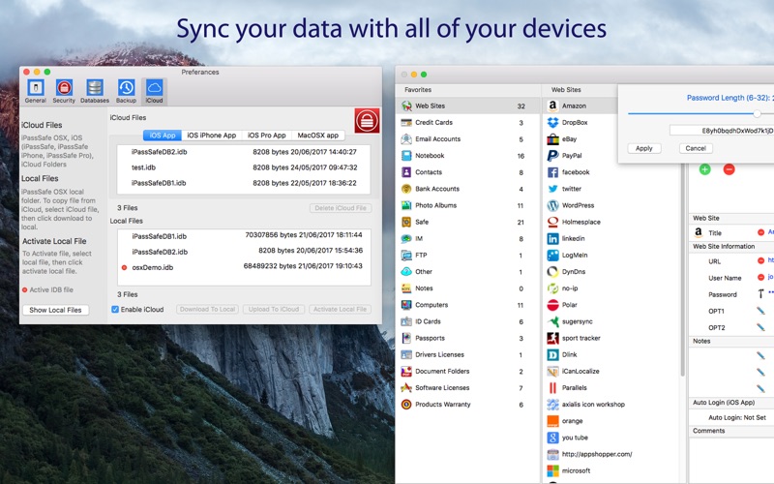The image size is (774, 484).
Task: Click the generated password text field
Action: click(722, 131)
